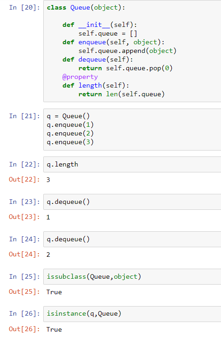Click the Queue class definition cell
Image resolution: width=221 pixels, height=338 pixels.
pyautogui.click(x=132, y=51)
